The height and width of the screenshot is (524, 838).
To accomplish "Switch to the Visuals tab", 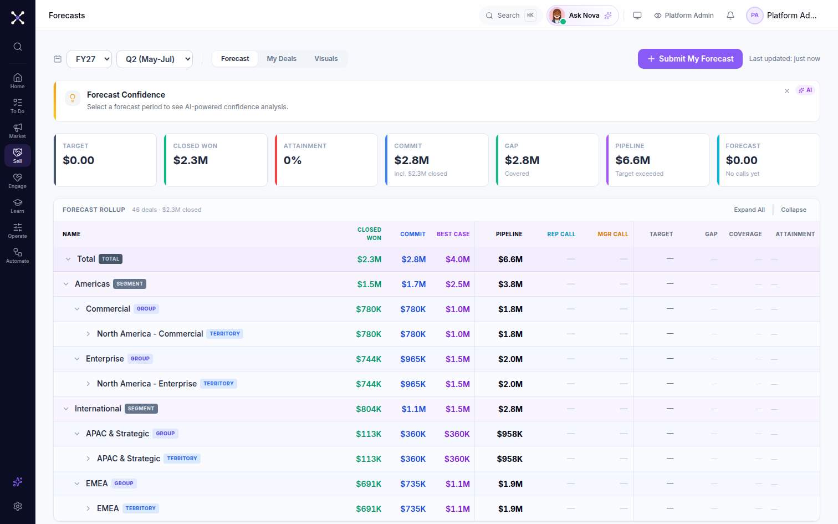I will (x=326, y=59).
